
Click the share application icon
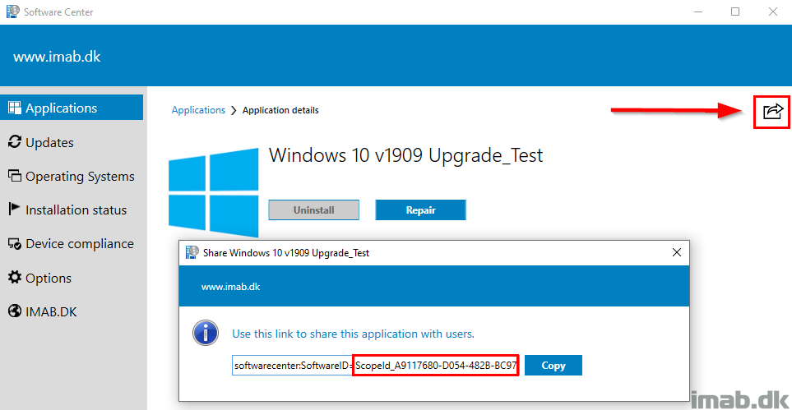[772, 111]
